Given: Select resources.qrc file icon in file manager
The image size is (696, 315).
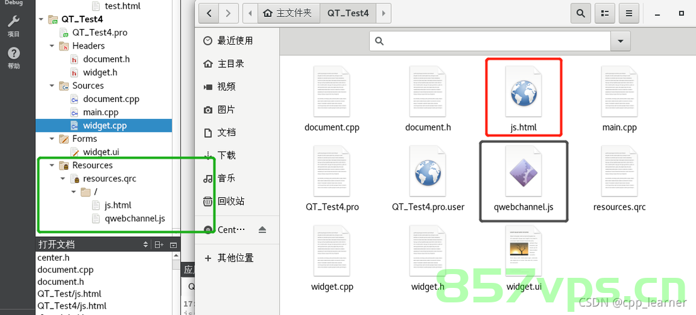Looking at the screenshot, I should [x=620, y=172].
